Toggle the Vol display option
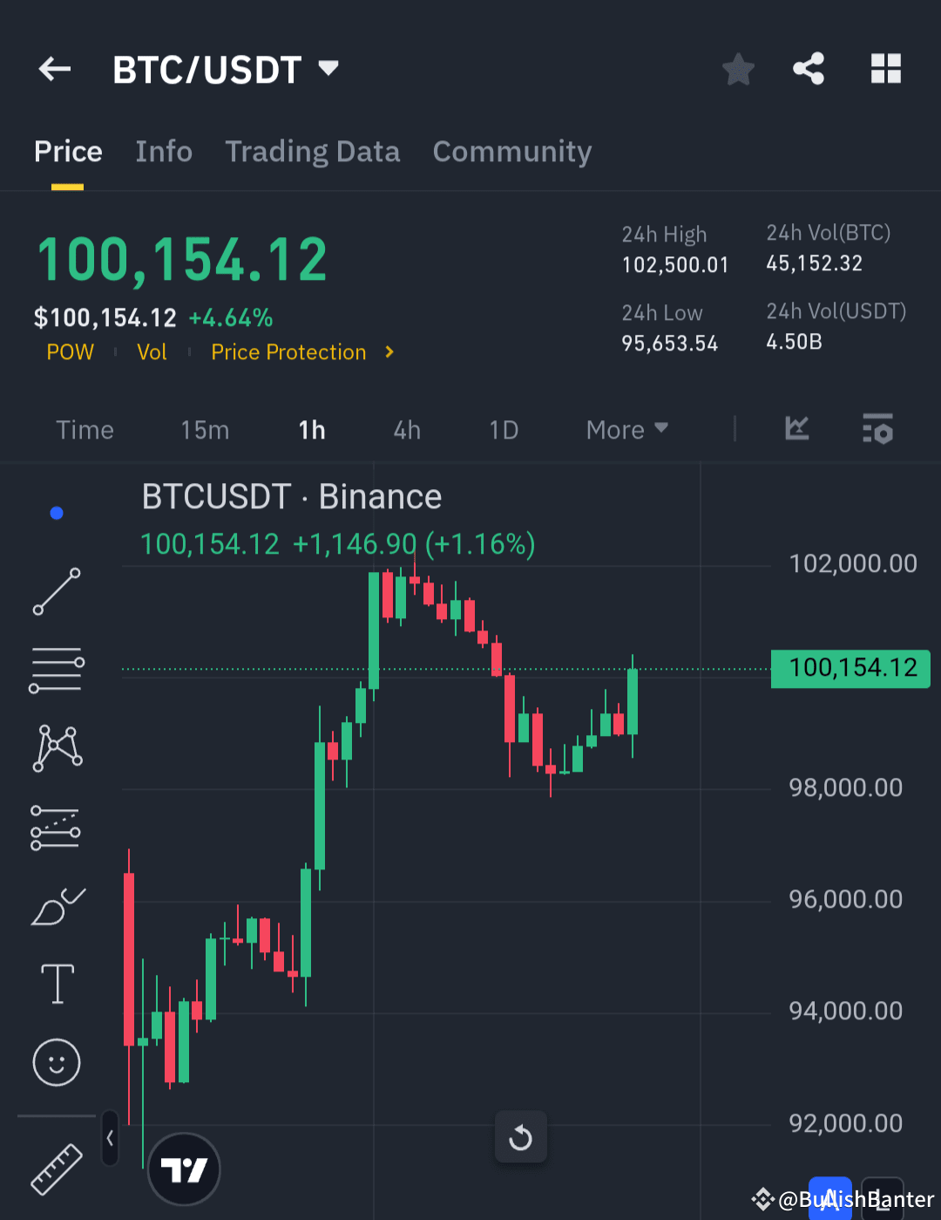The image size is (941, 1220). pyautogui.click(x=152, y=352)
